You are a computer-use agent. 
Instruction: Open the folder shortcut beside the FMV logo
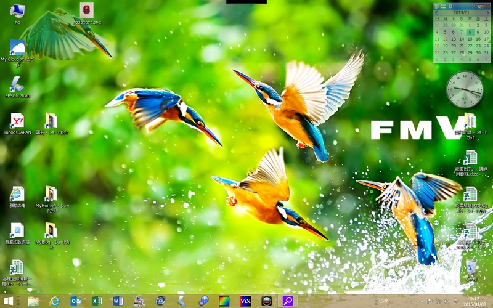[x=471, y=126]
